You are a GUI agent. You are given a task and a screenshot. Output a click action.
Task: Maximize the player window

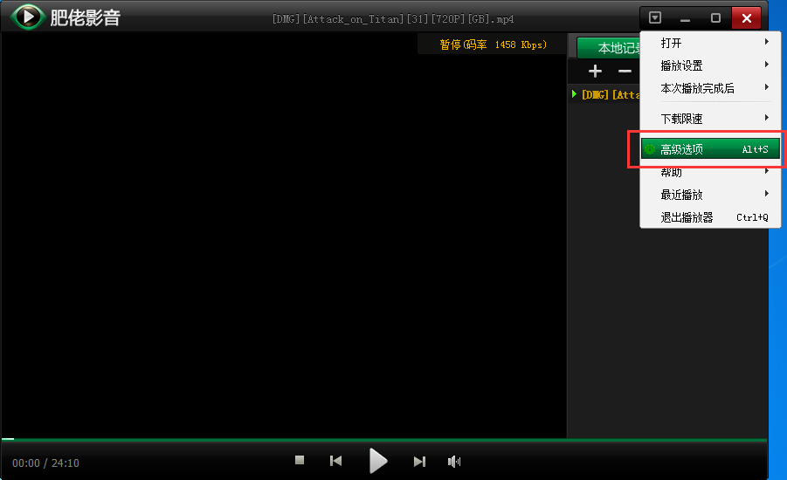(715, 17)
